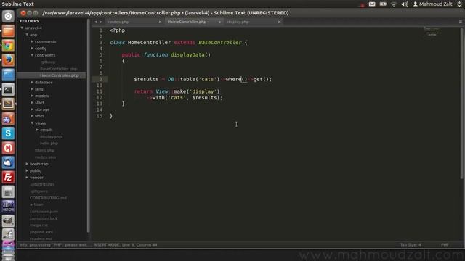Expand the config folder
Screen dimensions: 465x261
pos(32,49)
